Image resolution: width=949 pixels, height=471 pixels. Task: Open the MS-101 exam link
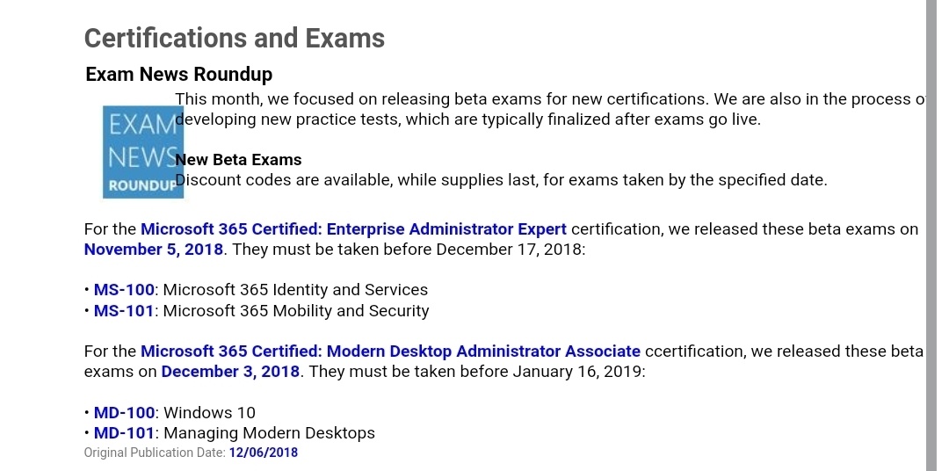[124, 311]
